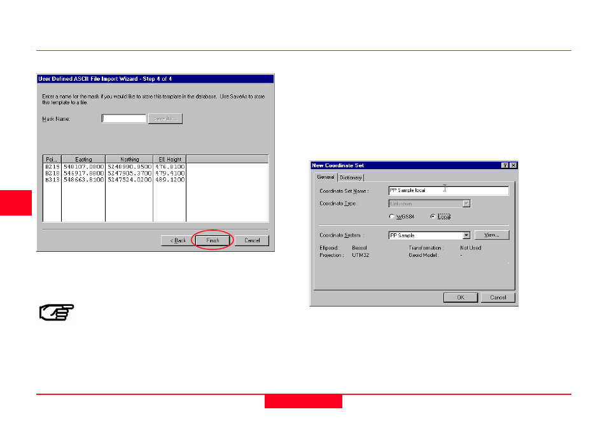Click the Coordinate Set Name field
Image resolution: width=607 pixels, height=428 pixels.
[449, 190]
